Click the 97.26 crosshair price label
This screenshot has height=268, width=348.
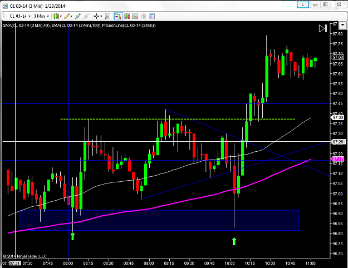[337, 142]
